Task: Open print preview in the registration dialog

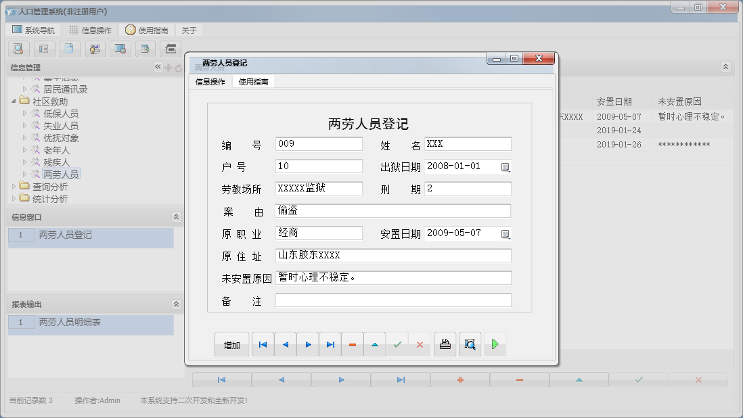Action: click(470, 344)
